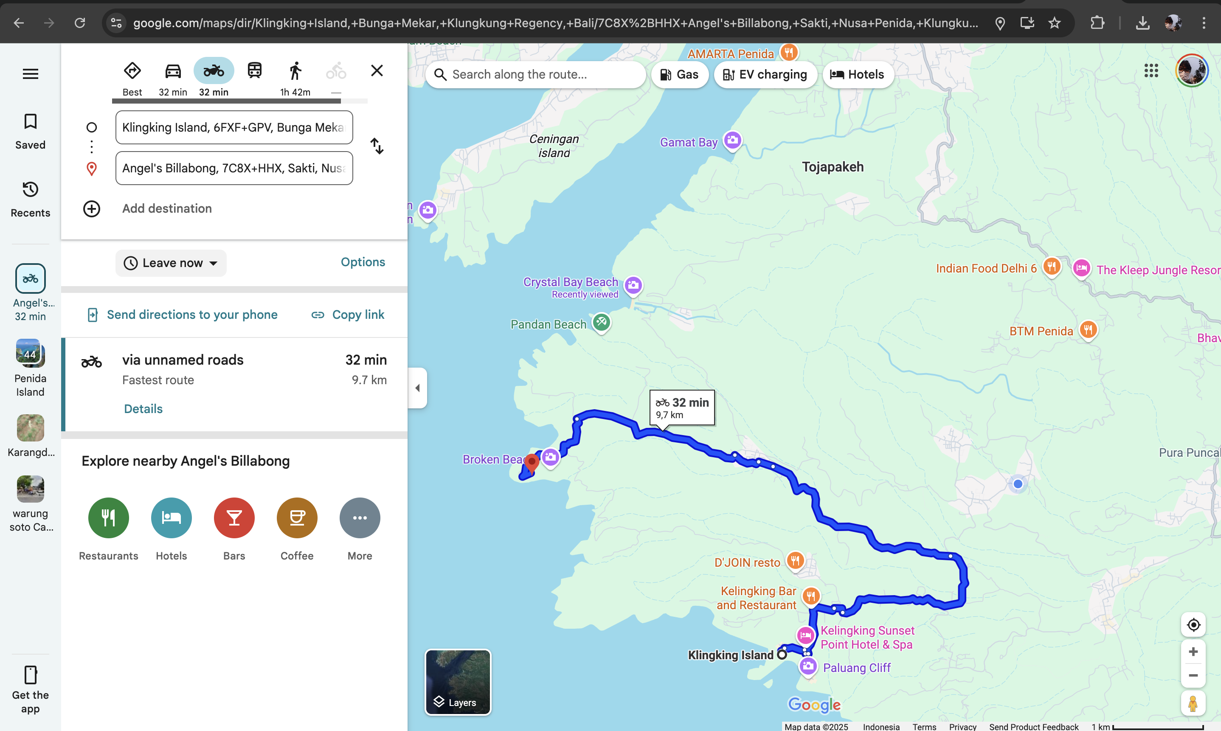Select the Walking travel mode icon
The image size is (1221, 731).
point(295,71)
